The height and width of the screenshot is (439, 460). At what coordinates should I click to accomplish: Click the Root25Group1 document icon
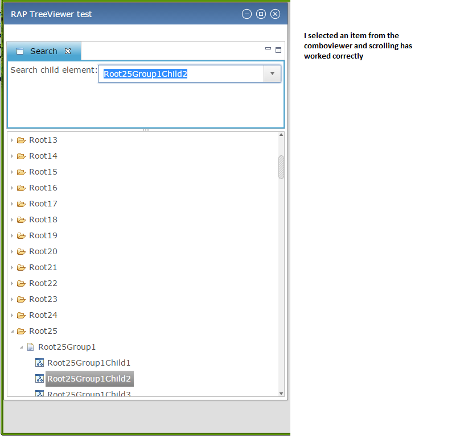click(30, 347)
